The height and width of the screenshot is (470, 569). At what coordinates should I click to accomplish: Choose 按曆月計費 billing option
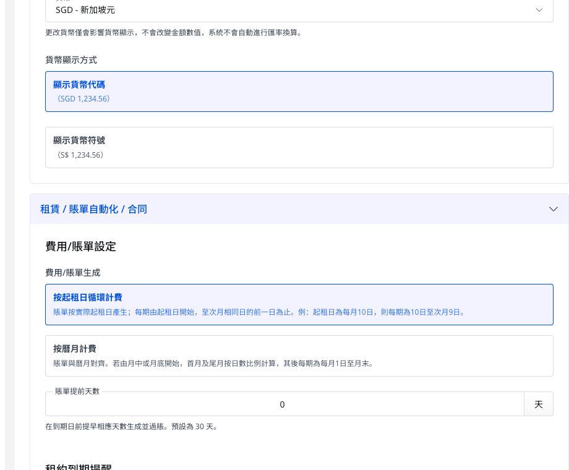tap(299, 356)
